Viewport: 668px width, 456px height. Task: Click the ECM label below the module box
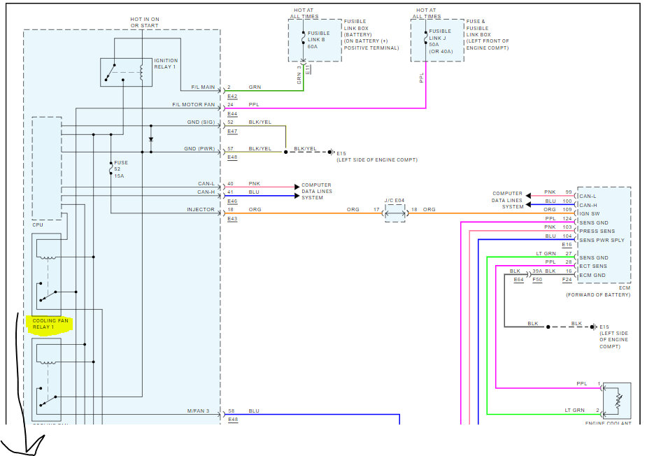click(x=623, y=288)
